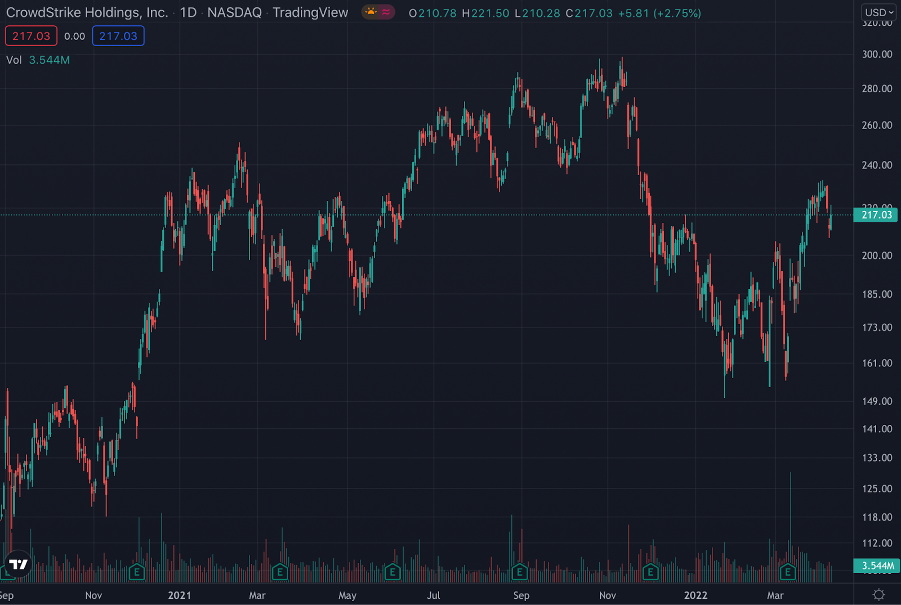Click the Jul label on time axis

point(434,595)
